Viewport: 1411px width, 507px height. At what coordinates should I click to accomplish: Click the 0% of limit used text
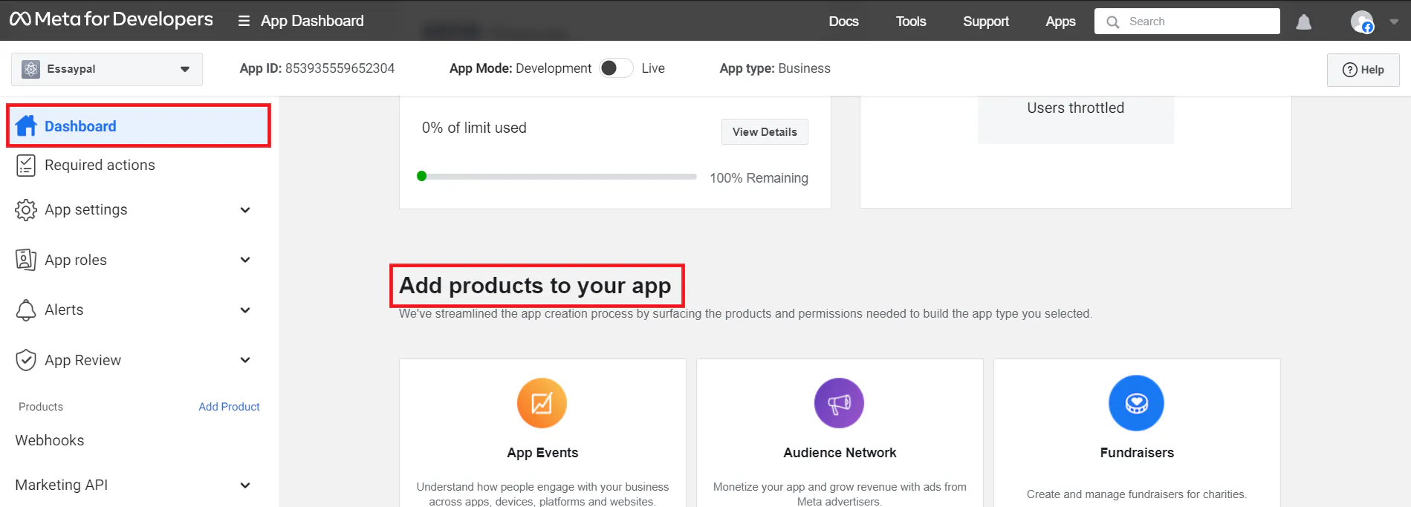click(474, 128)
